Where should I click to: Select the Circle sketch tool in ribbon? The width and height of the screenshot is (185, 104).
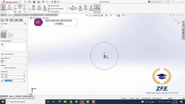pos(20,6)
